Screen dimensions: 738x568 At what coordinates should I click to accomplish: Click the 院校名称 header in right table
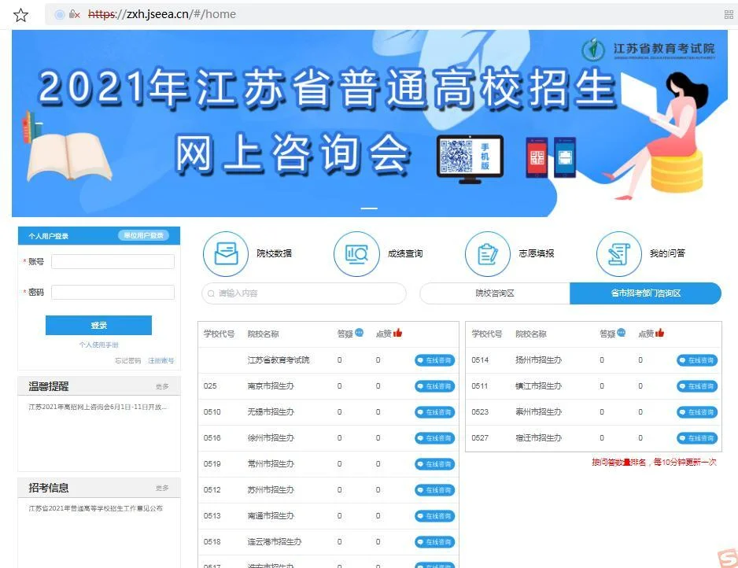(x=531, y=334)
